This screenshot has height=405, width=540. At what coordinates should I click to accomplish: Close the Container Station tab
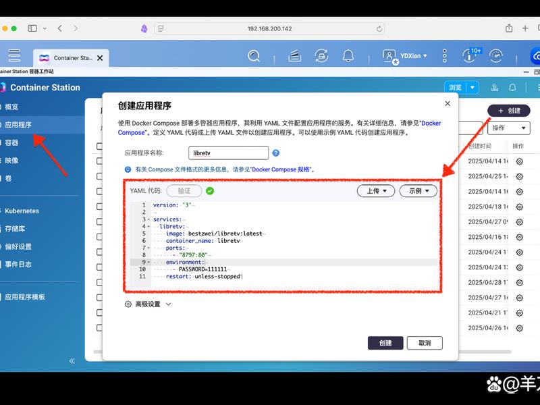[100, 58]
